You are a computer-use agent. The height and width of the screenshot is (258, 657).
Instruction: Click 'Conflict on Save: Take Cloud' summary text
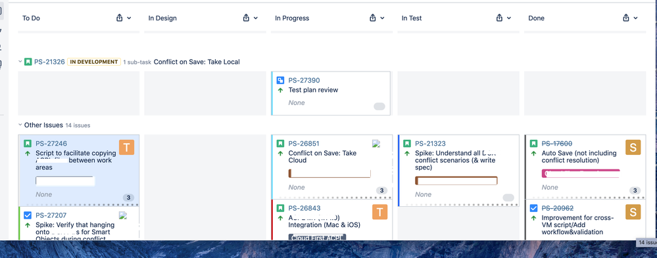[323, 157]
